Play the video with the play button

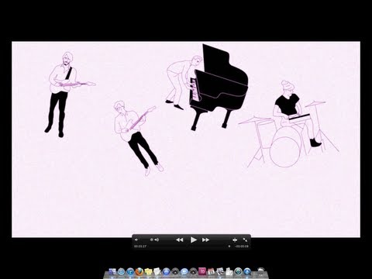pos(194,240)
